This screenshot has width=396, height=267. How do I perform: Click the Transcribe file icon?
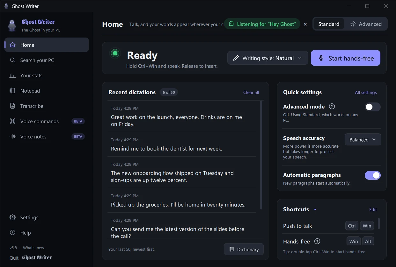pos(12,106)
